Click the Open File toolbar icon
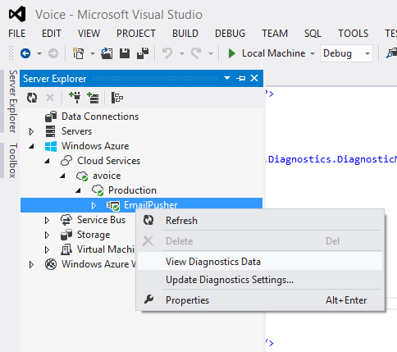Viewport: 397px width, 352px height. click(x=107, y=53)
